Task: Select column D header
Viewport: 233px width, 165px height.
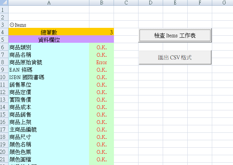Action: coord(150,3)
